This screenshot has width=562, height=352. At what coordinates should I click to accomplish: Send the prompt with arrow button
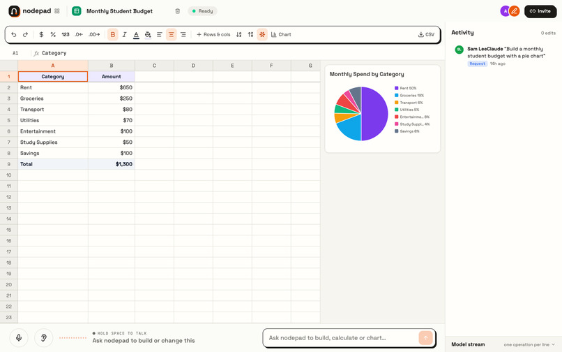tap(425, 338)
